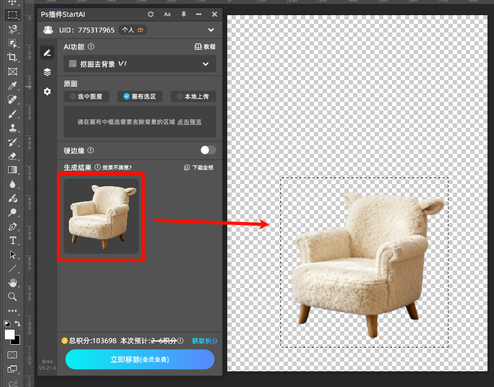Screen dimensions: 494x387
Task: Select the Crop tool
Action: 12,57
